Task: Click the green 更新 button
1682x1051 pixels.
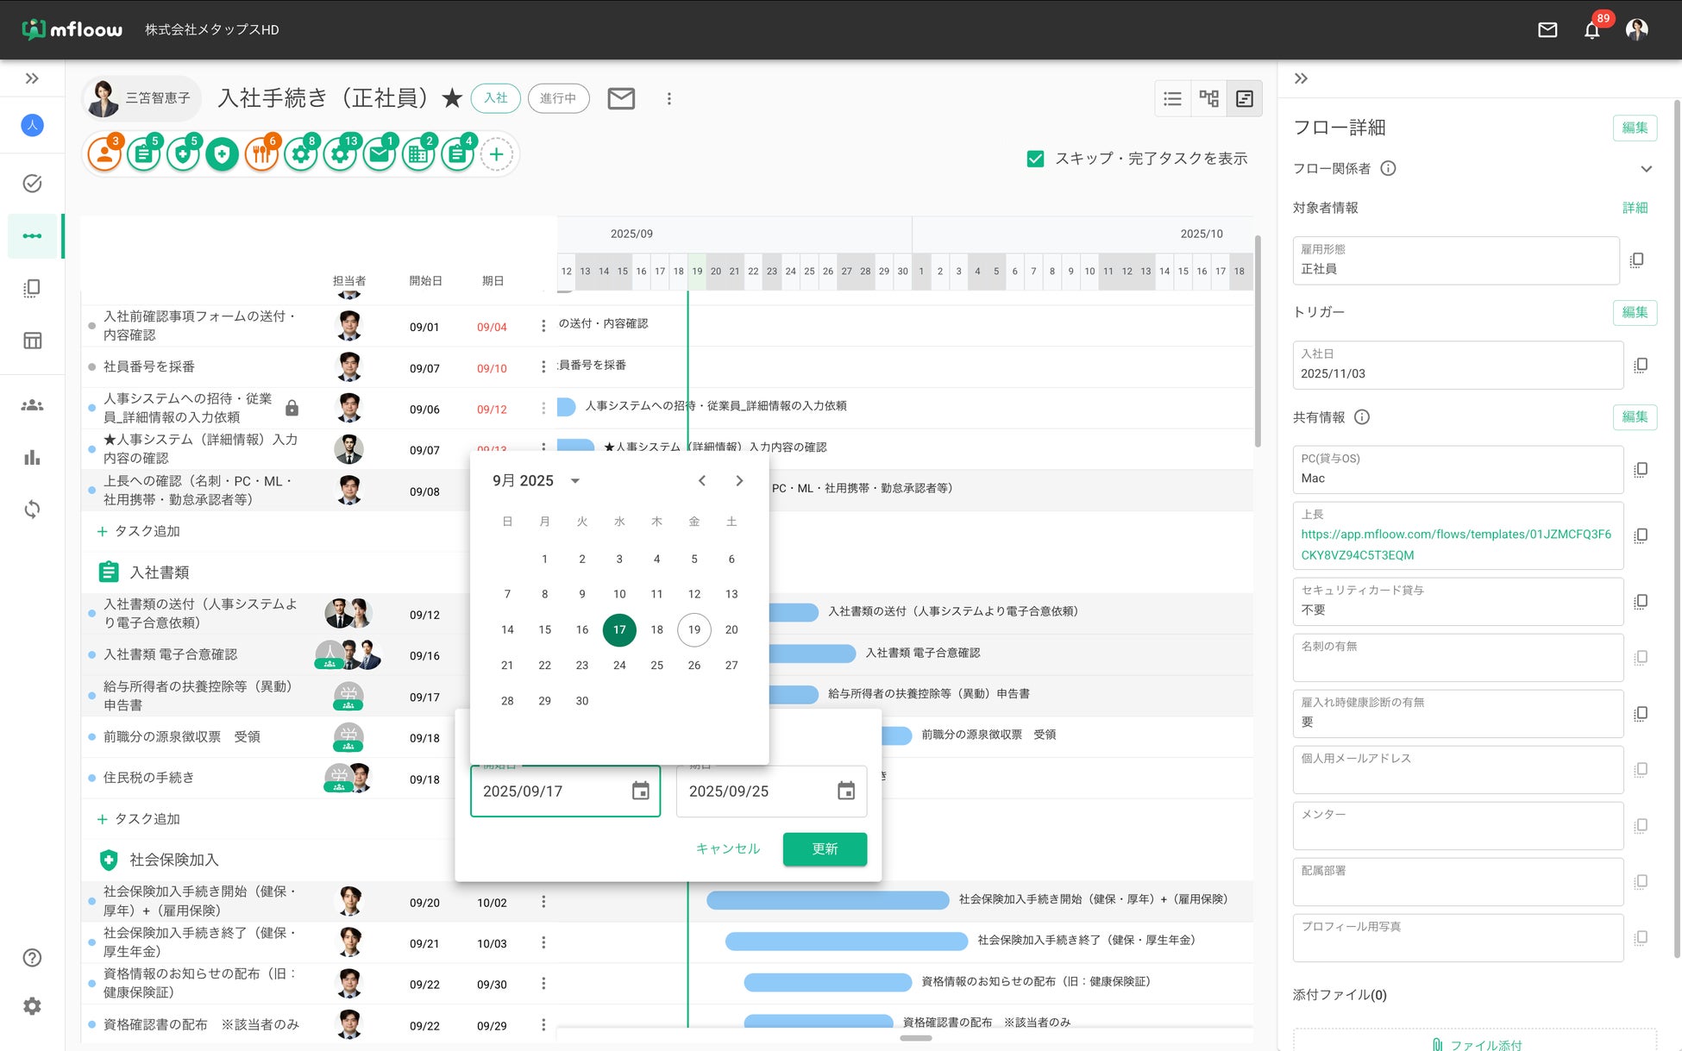Action: (825, 849)
